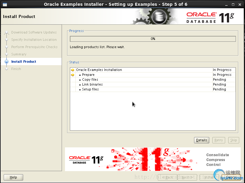
Task: Click the Oracle Database 11g logo in the header
Action: [x=210, y=18]
